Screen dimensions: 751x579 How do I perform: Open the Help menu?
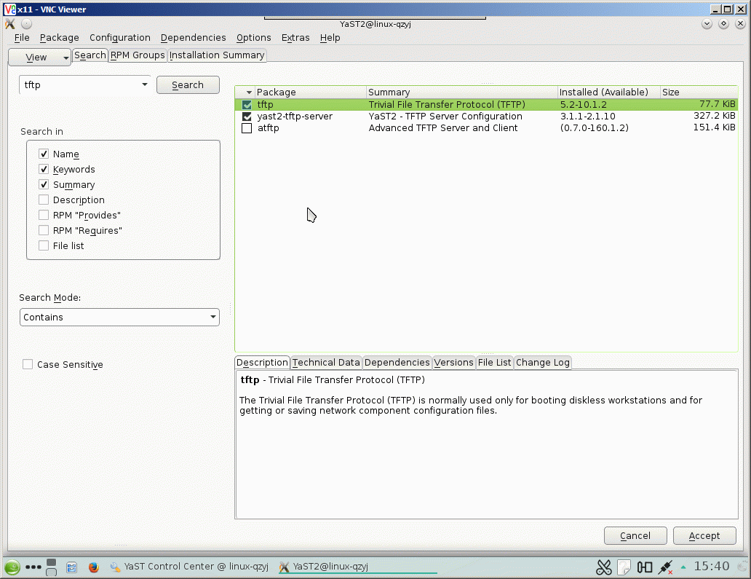330,37
